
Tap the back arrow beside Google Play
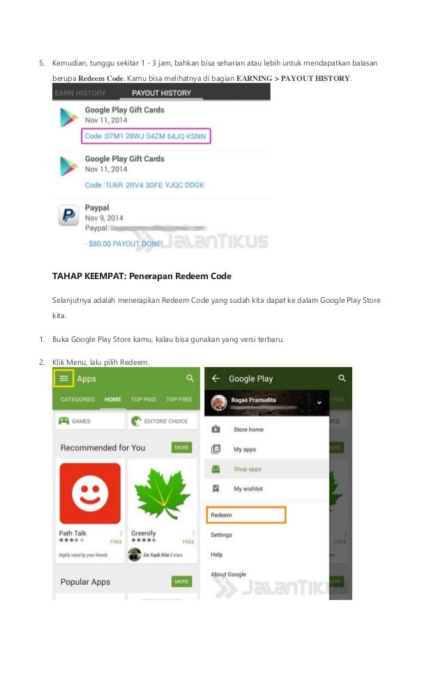click(x=216, y=378)
